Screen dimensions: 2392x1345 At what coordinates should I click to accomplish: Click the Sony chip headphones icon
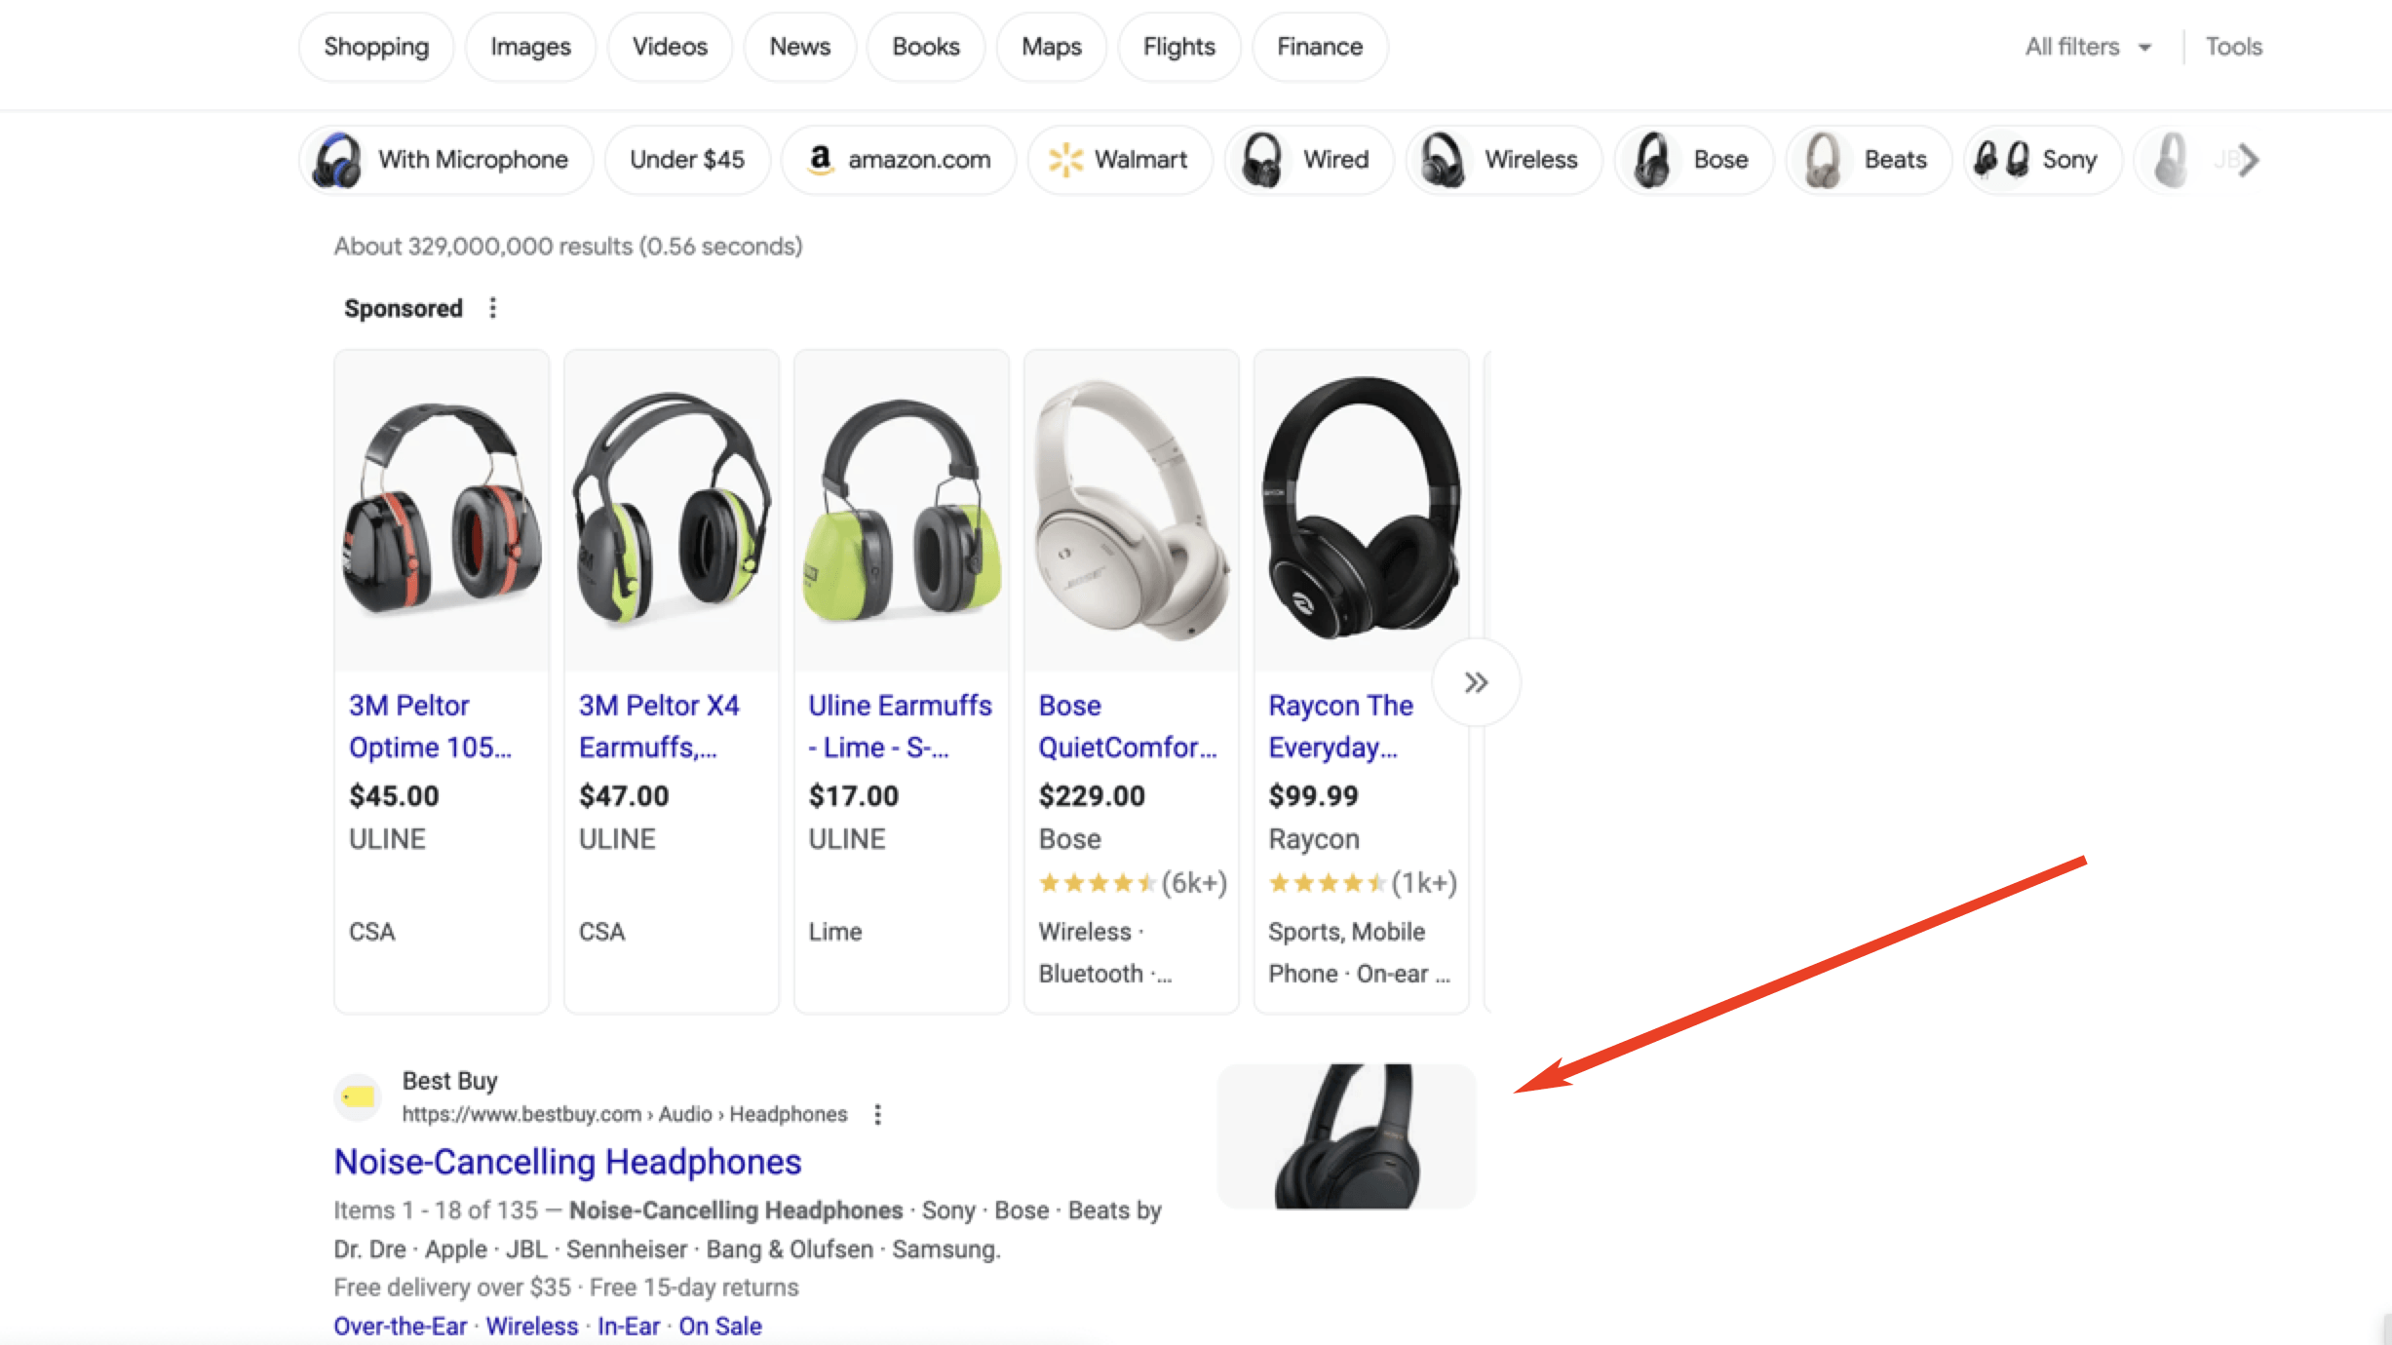click(x=2001, y=160)
